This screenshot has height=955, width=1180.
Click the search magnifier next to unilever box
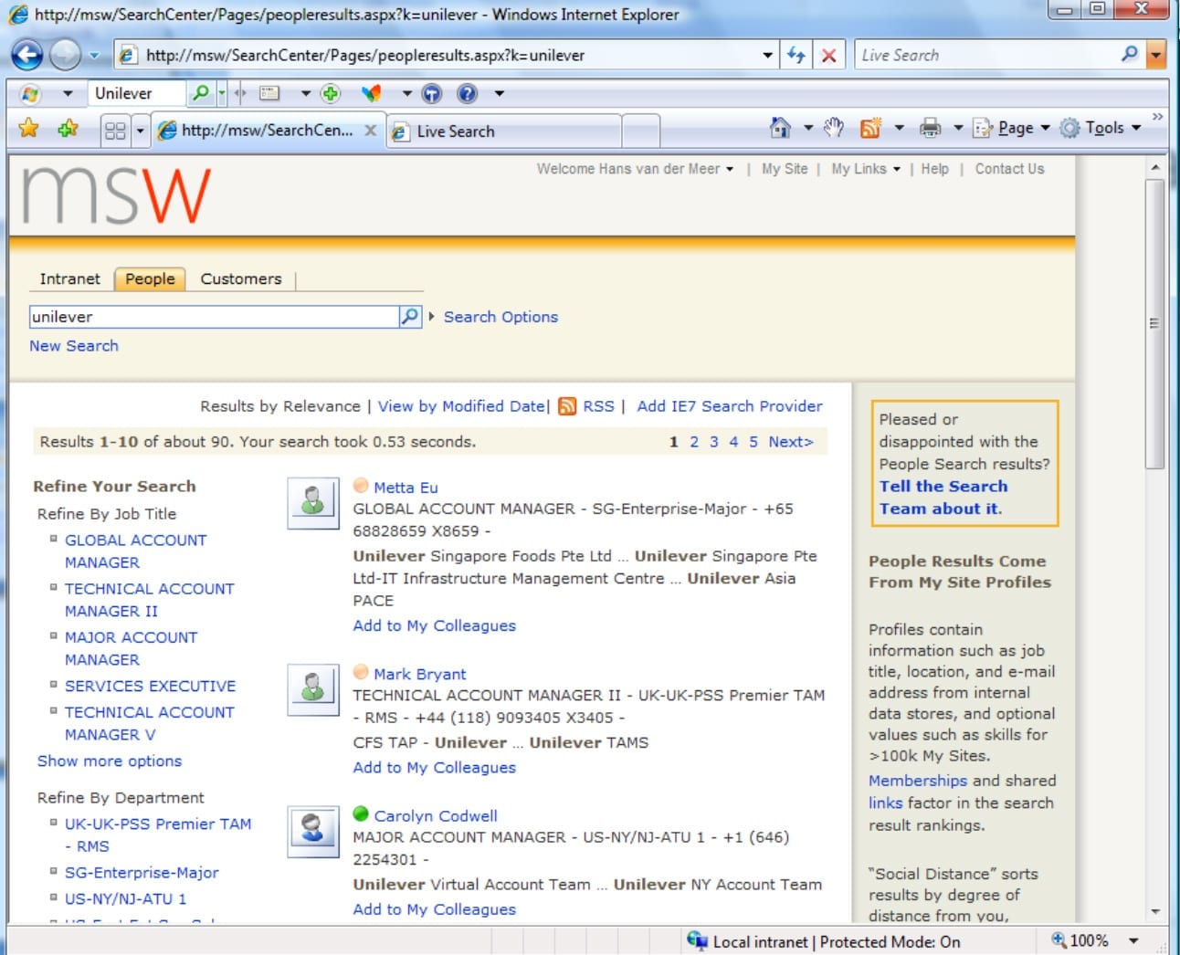[410, 316]
